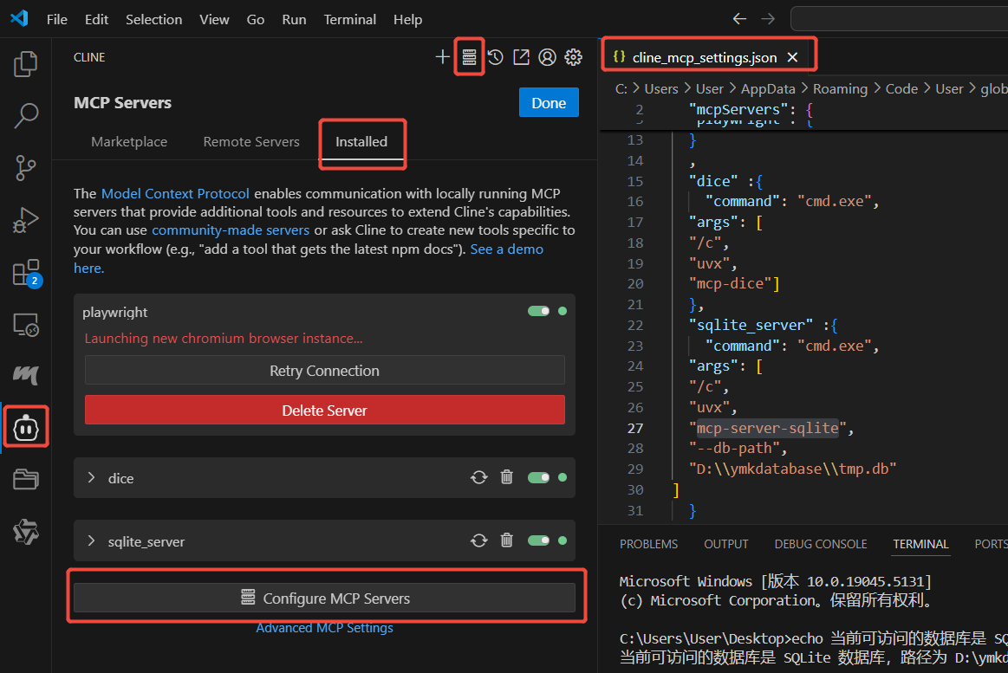1008x673 pixels.
Task: Open Cline settings gear icon
Action: coord(574,57)
